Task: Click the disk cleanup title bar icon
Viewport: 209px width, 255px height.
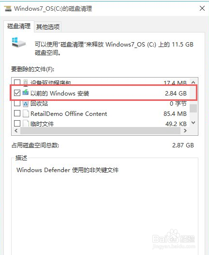Action: [x=8, y=8]
